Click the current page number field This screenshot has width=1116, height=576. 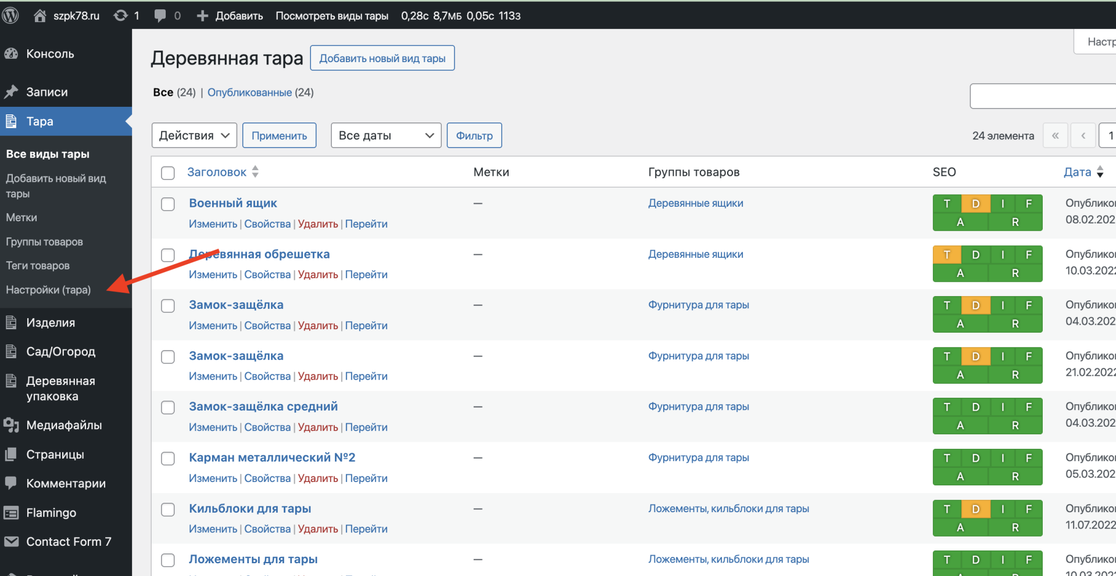(x=1108, y=135)
